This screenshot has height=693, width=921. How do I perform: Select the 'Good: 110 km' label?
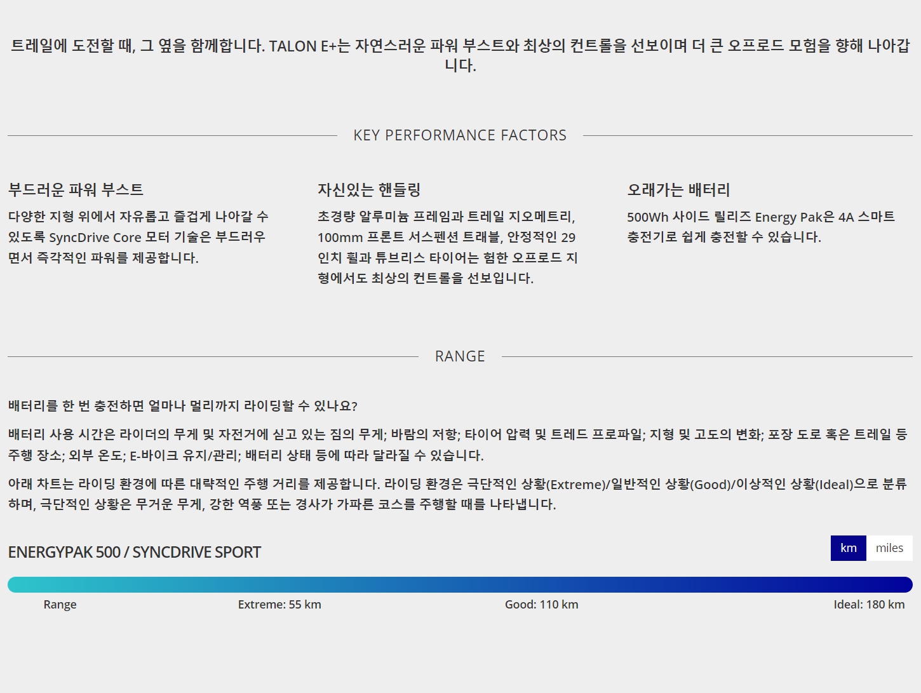(x=542, y=605)
